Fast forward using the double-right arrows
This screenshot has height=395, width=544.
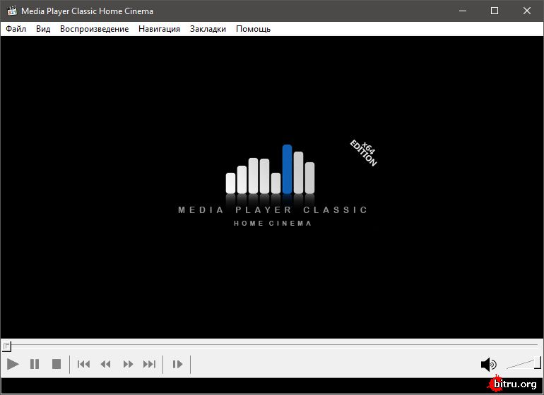tap(128, 364)
